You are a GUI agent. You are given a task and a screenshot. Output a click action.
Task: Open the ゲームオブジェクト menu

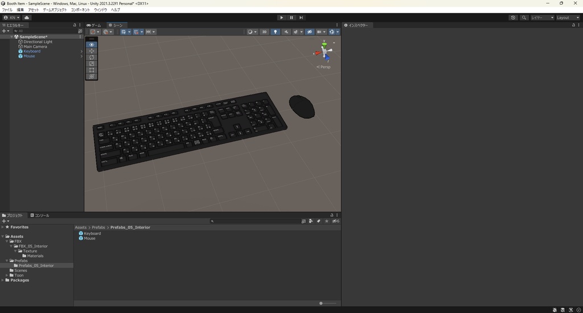point(55,10)
